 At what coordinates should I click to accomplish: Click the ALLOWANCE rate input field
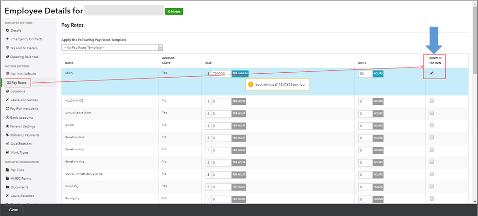(x=221, y=102)
